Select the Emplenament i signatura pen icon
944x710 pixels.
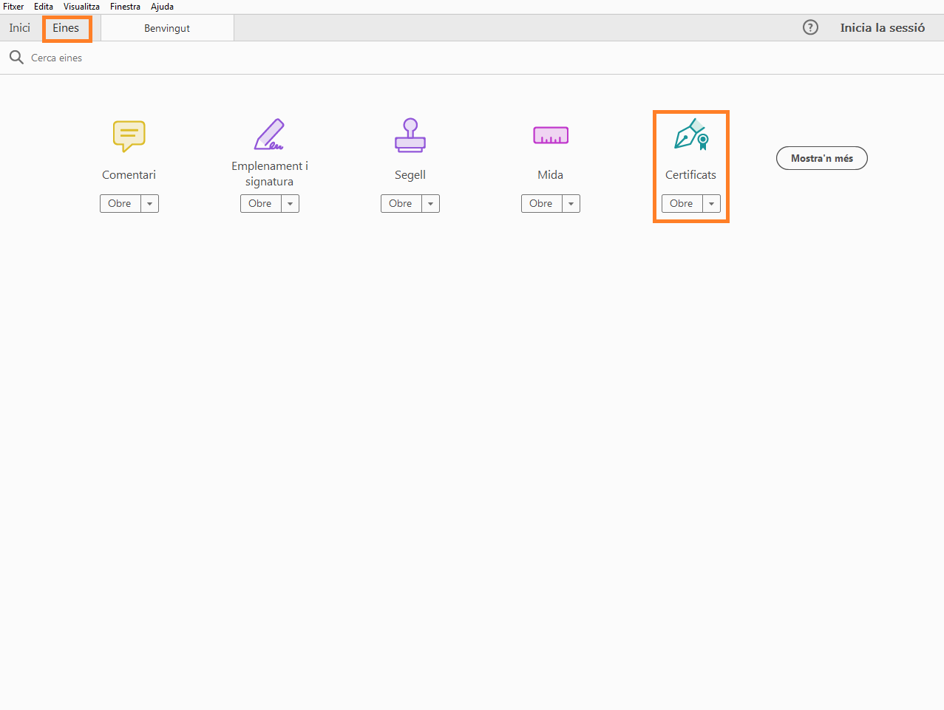(x=269, y=134)
